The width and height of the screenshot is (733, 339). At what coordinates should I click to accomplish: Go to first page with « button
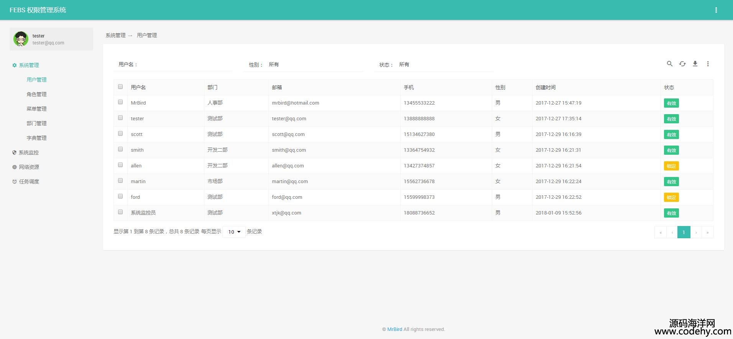[x=661, y=232]
